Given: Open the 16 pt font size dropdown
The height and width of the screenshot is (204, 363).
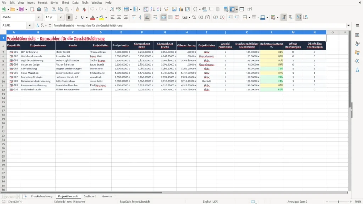Looking at the screenshot, I should pos(61,17).
